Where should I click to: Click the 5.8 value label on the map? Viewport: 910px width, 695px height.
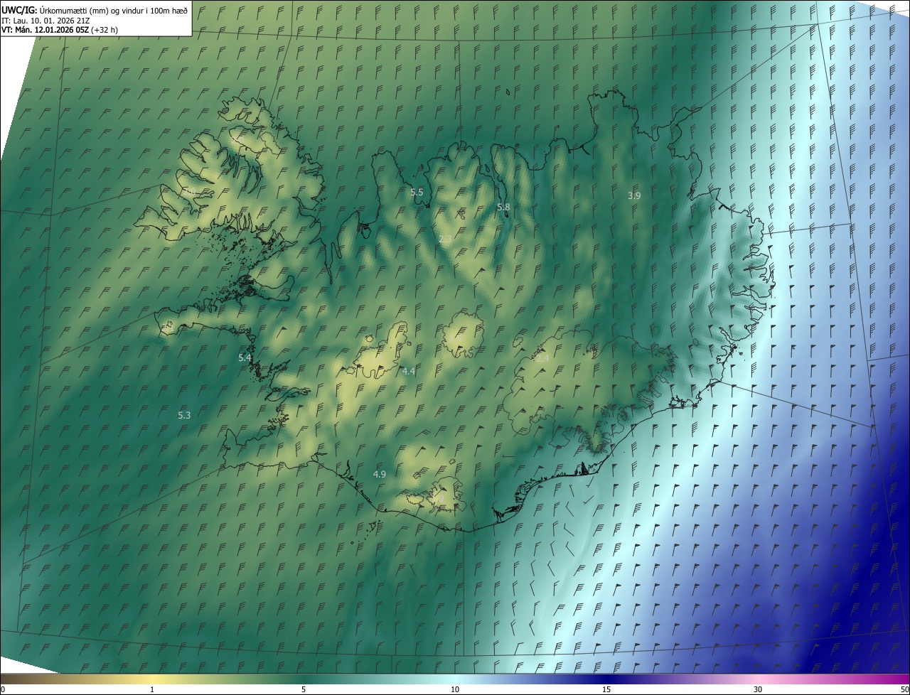pos(503,207)
